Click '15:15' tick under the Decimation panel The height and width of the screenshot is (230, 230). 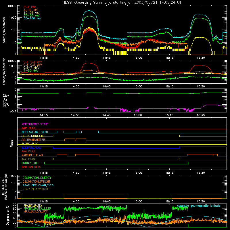click(169, 202)
